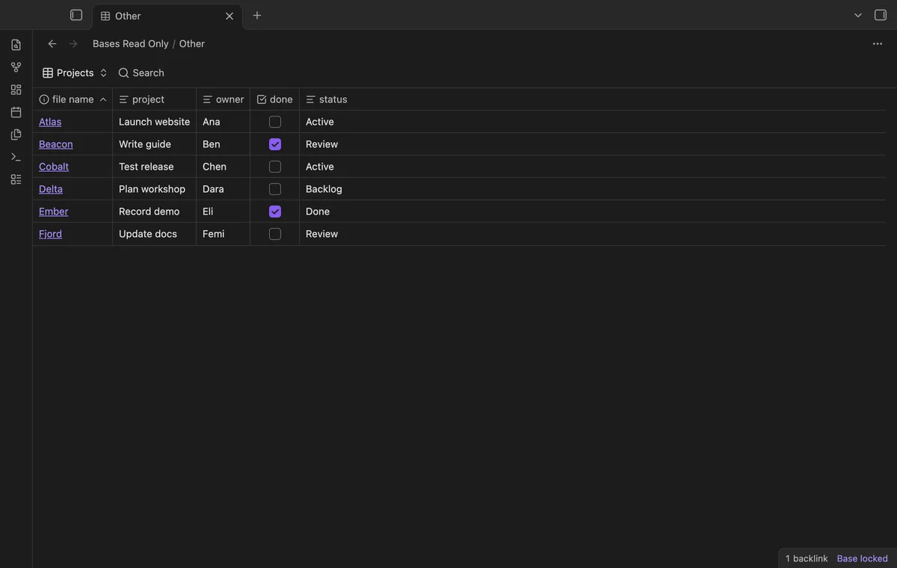Toggle the done checkbox for Atlas
The height and width of the screenshot is (568, 897).
275,122
